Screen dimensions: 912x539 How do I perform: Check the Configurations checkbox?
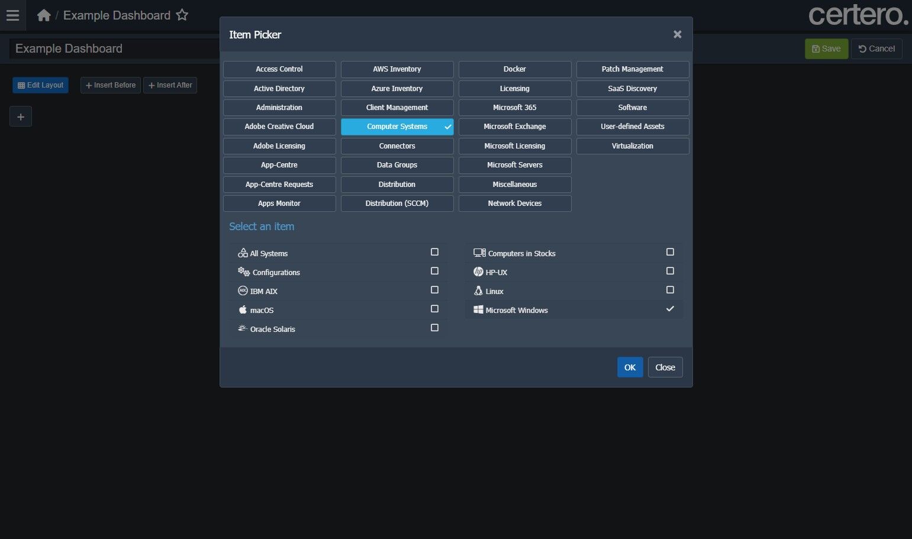point(434,271)
